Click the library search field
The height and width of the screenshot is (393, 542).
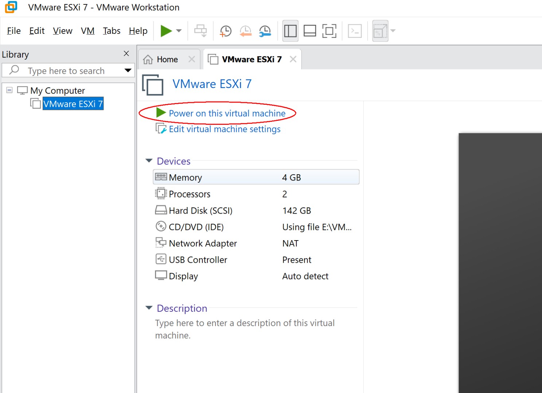pyautogui.click(x=66, y=71)
